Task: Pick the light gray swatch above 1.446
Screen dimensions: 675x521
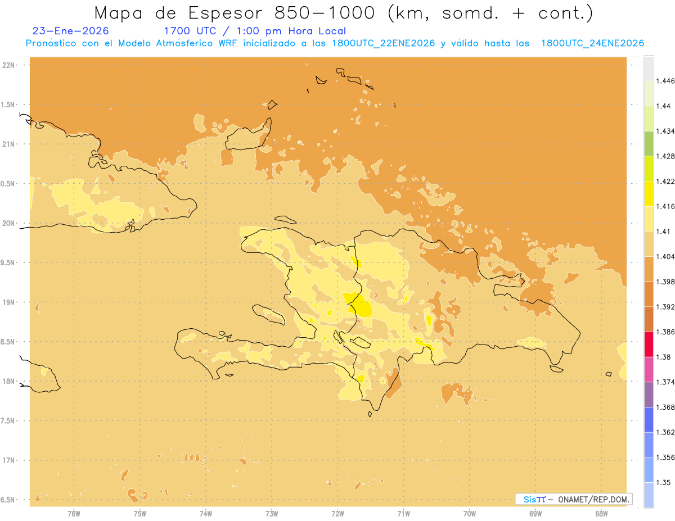Action: point(649,68)
